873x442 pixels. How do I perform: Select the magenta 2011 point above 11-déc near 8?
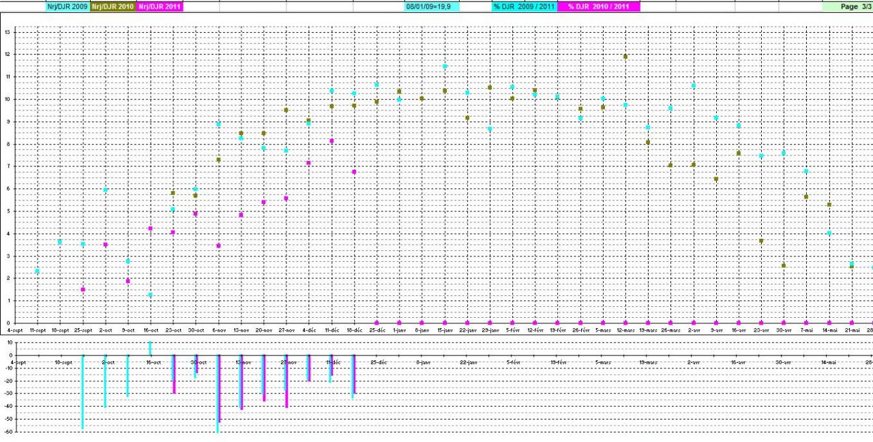[331, 141]
